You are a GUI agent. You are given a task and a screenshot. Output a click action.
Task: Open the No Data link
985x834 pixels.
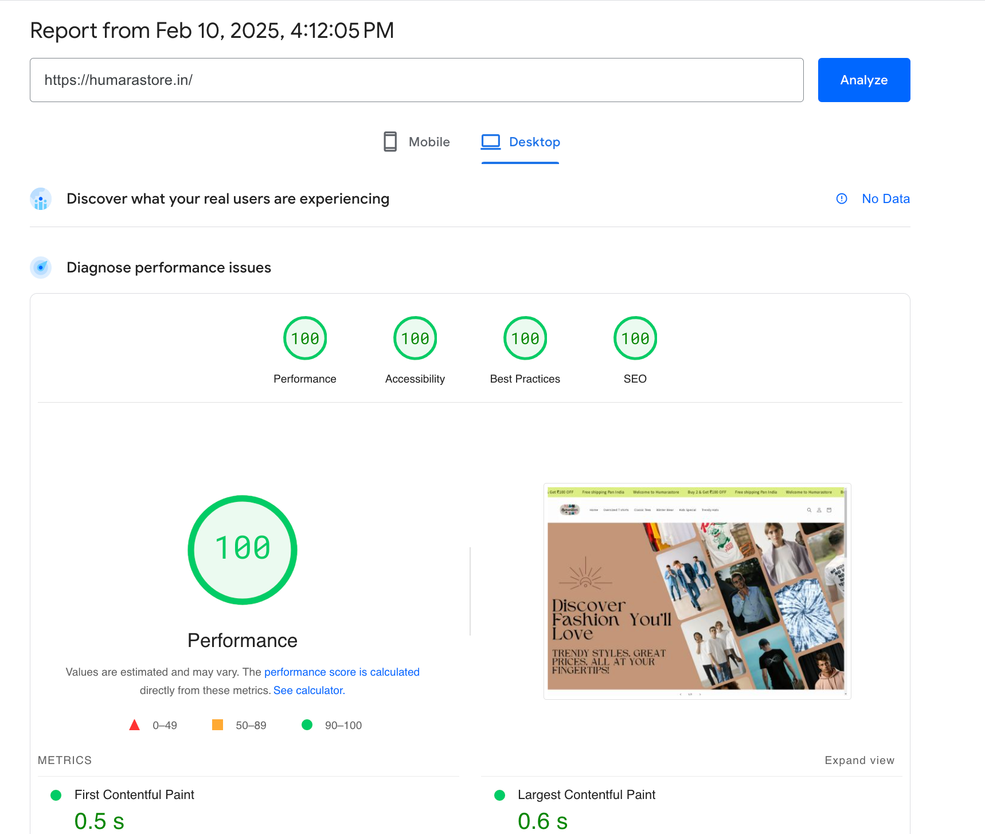tap(885, 199)
